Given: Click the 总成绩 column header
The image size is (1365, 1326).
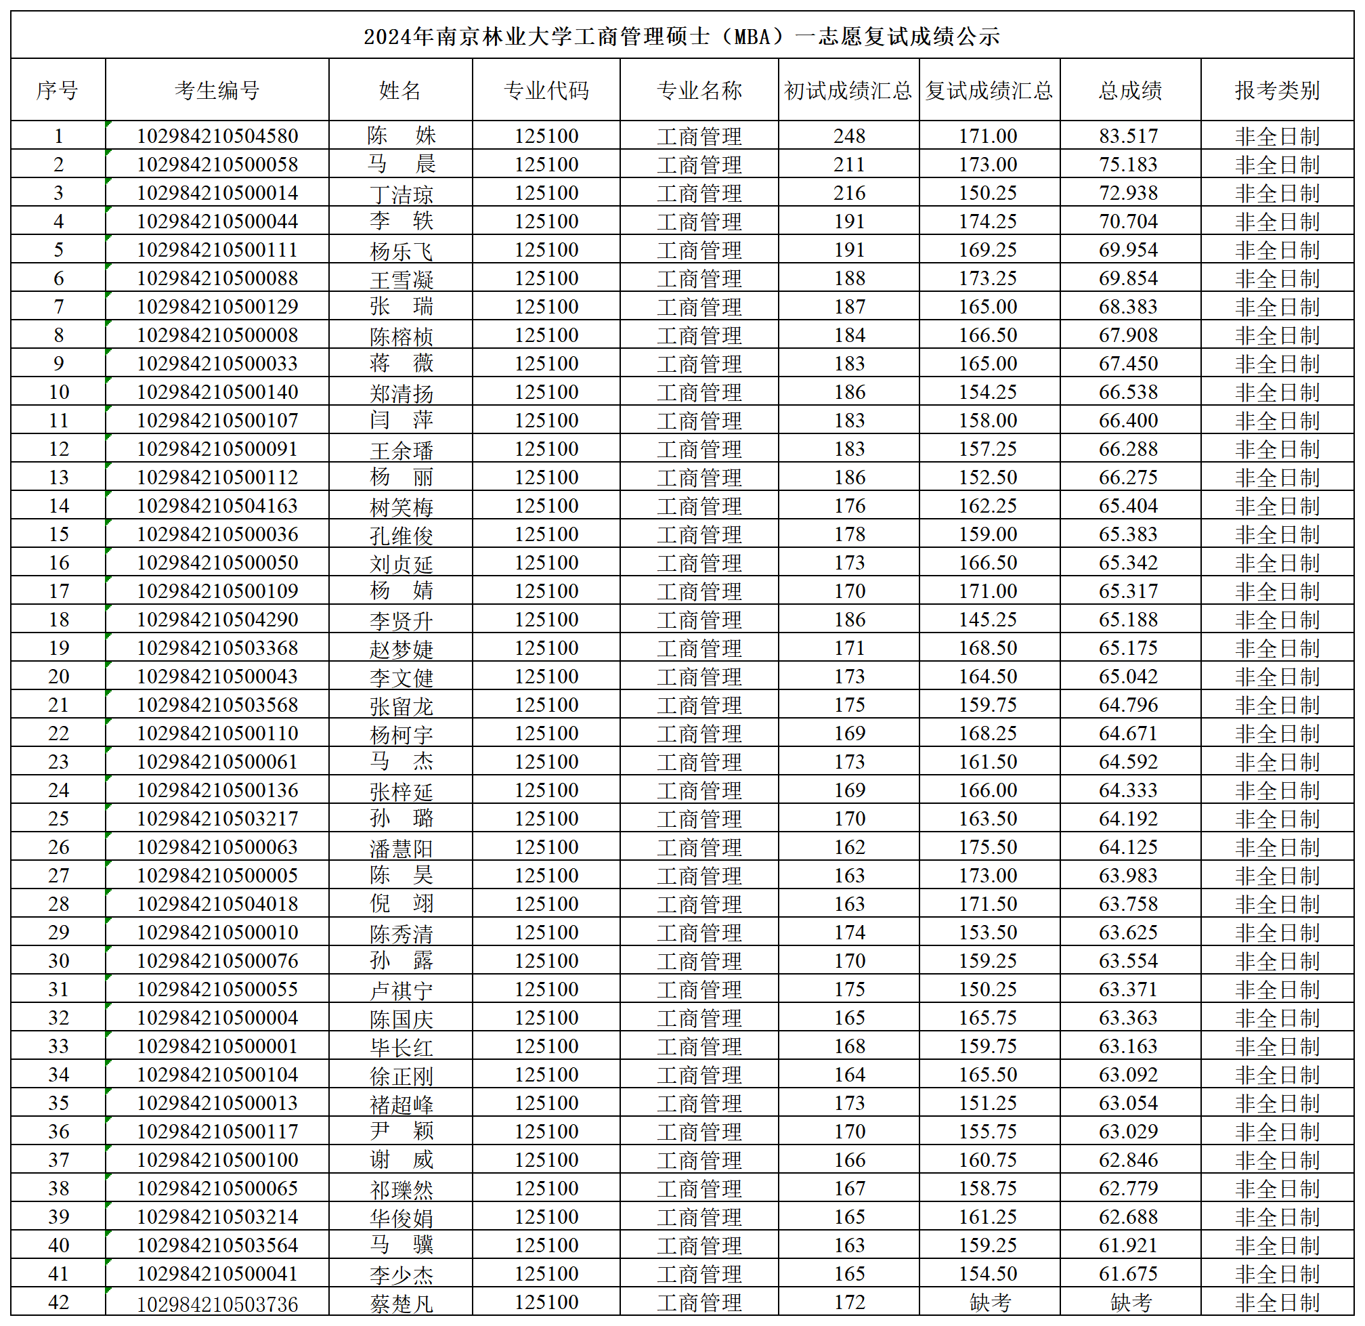Looking at the screenshot, I should (1129, 90).
